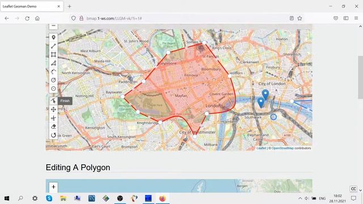Select the Leaflet Geoman Demo tab
This screenshot has width=363, height=204.
(32, 6)
